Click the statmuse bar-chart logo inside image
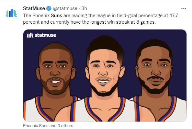The height and width of the screenshot is (129, 192). point(30,35)
